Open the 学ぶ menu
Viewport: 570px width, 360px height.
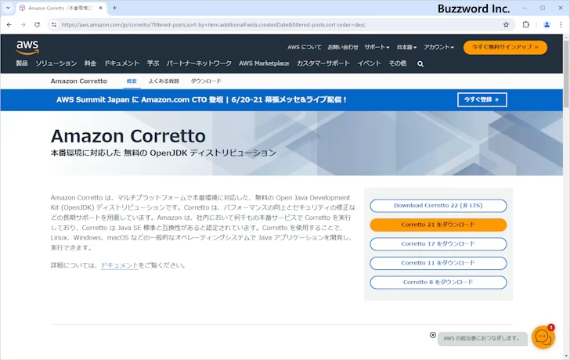(153, 63)
